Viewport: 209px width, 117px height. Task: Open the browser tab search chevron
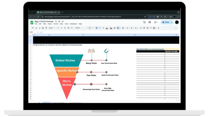click(178, 12)
